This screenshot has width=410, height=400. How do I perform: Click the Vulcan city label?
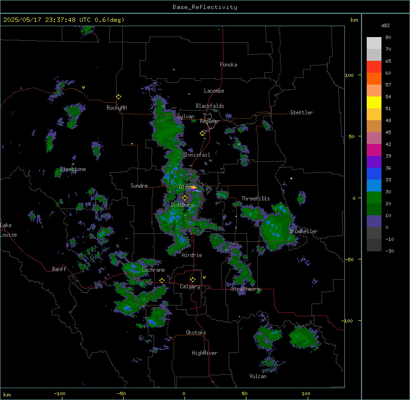tap(258, 376)
